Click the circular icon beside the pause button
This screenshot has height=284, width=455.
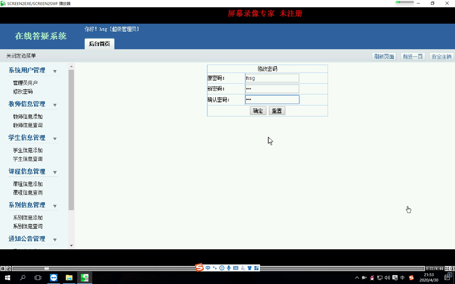(9, 269)
